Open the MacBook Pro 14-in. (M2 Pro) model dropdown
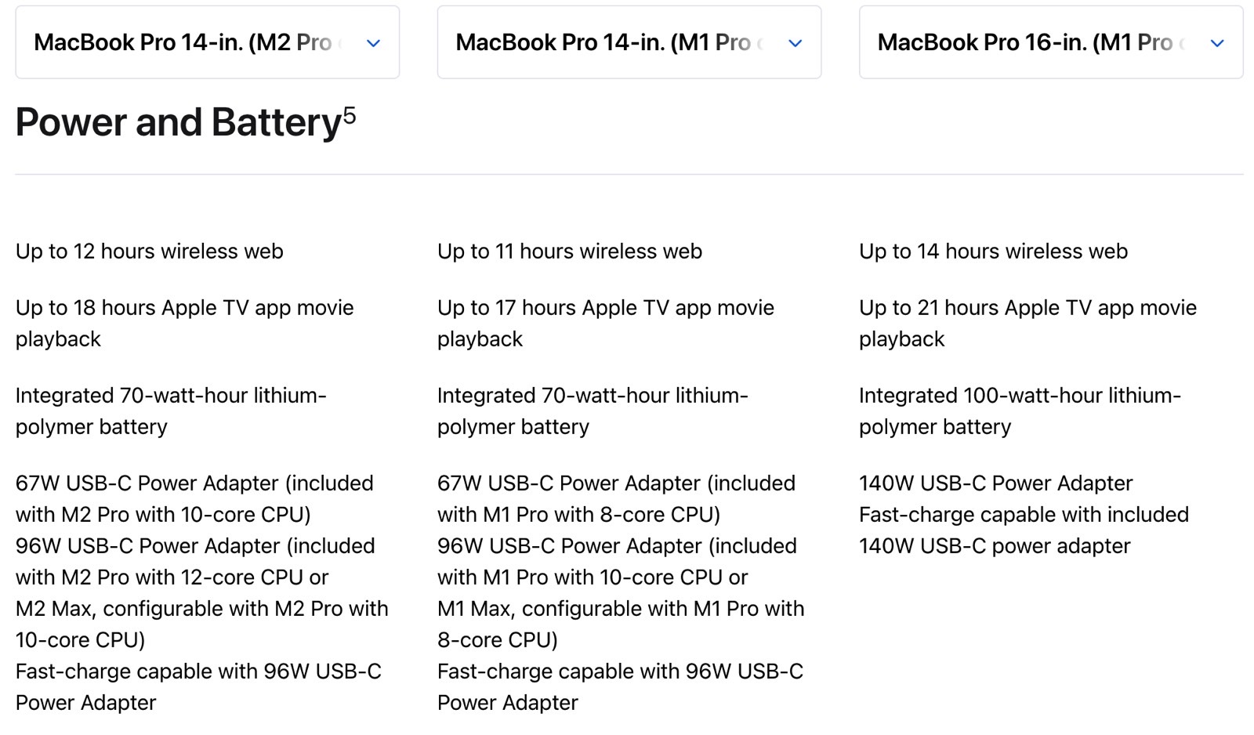Screen dimensions: 1254x735 [207, 42]
